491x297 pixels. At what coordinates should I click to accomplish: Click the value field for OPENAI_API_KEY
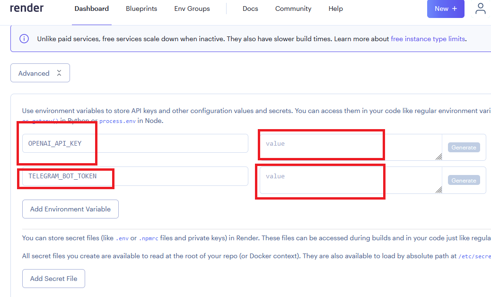[351, 148]
